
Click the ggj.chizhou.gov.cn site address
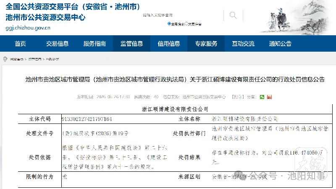click(28, 28)
